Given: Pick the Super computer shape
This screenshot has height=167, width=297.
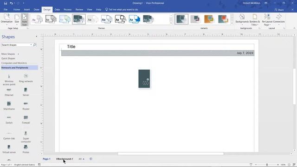Looking at the screenshot, I should pyautogui.click(x=26, y=137).
